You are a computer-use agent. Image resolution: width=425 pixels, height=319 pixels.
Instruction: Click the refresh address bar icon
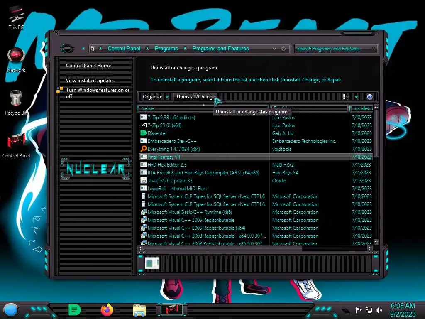click(283, 49)
